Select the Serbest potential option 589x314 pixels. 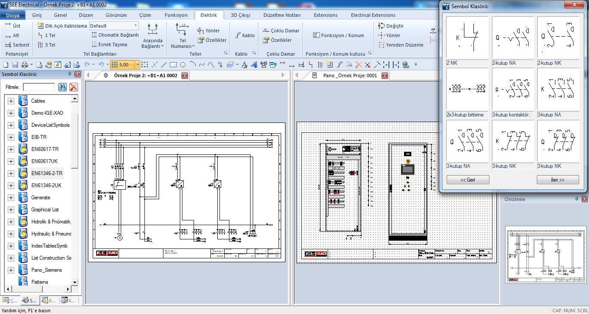pos(17,45)
